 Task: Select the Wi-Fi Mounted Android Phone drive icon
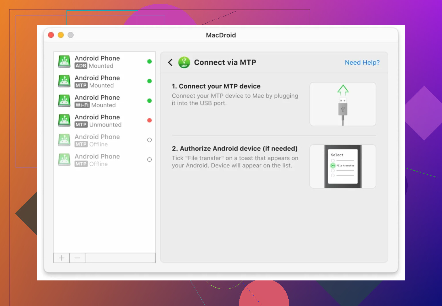[x=64, y=101]
